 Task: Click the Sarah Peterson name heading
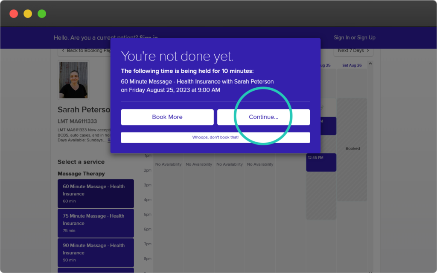click(x=84, y=109)
